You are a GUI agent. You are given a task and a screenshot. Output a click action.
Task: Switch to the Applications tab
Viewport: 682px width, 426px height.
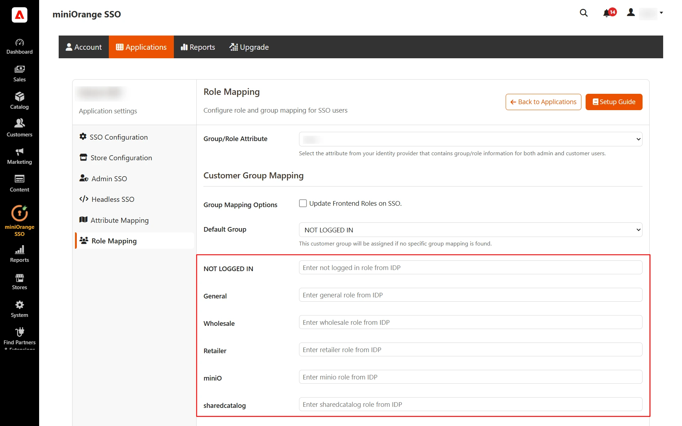coord(141,47)
